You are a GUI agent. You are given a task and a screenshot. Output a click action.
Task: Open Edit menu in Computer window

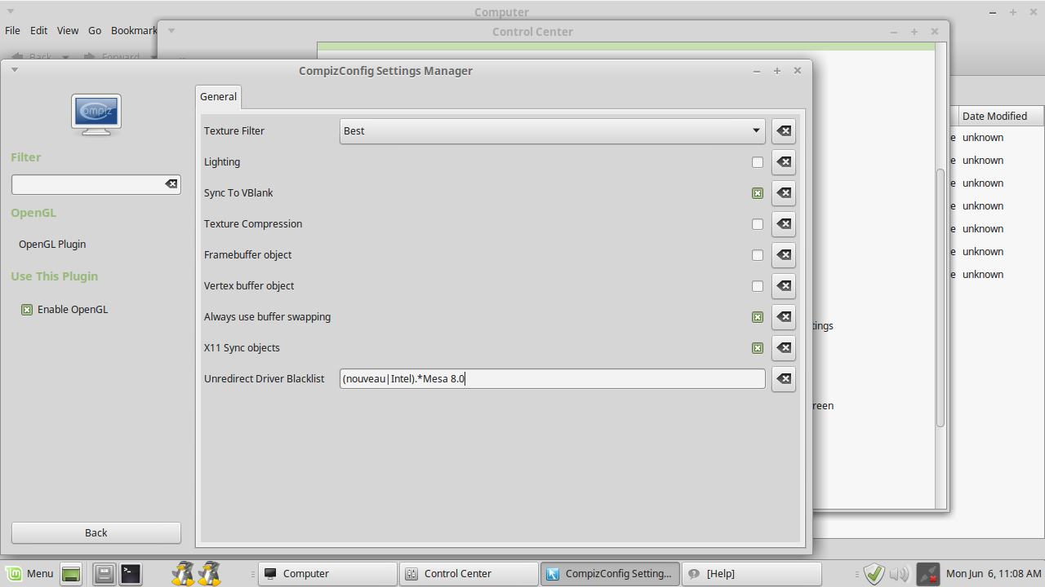point(39,30)
